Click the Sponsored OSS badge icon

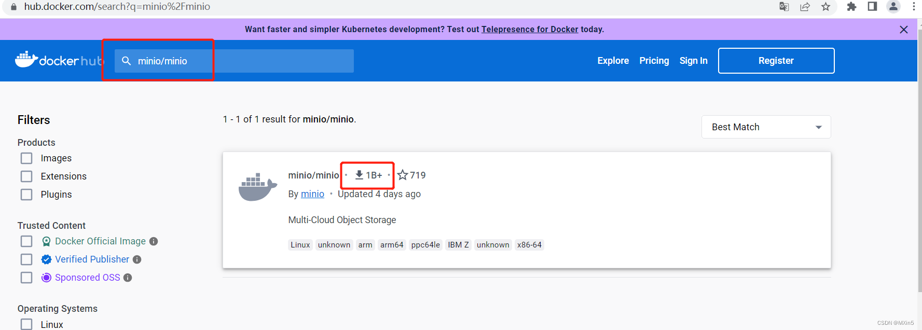point(46,278)
